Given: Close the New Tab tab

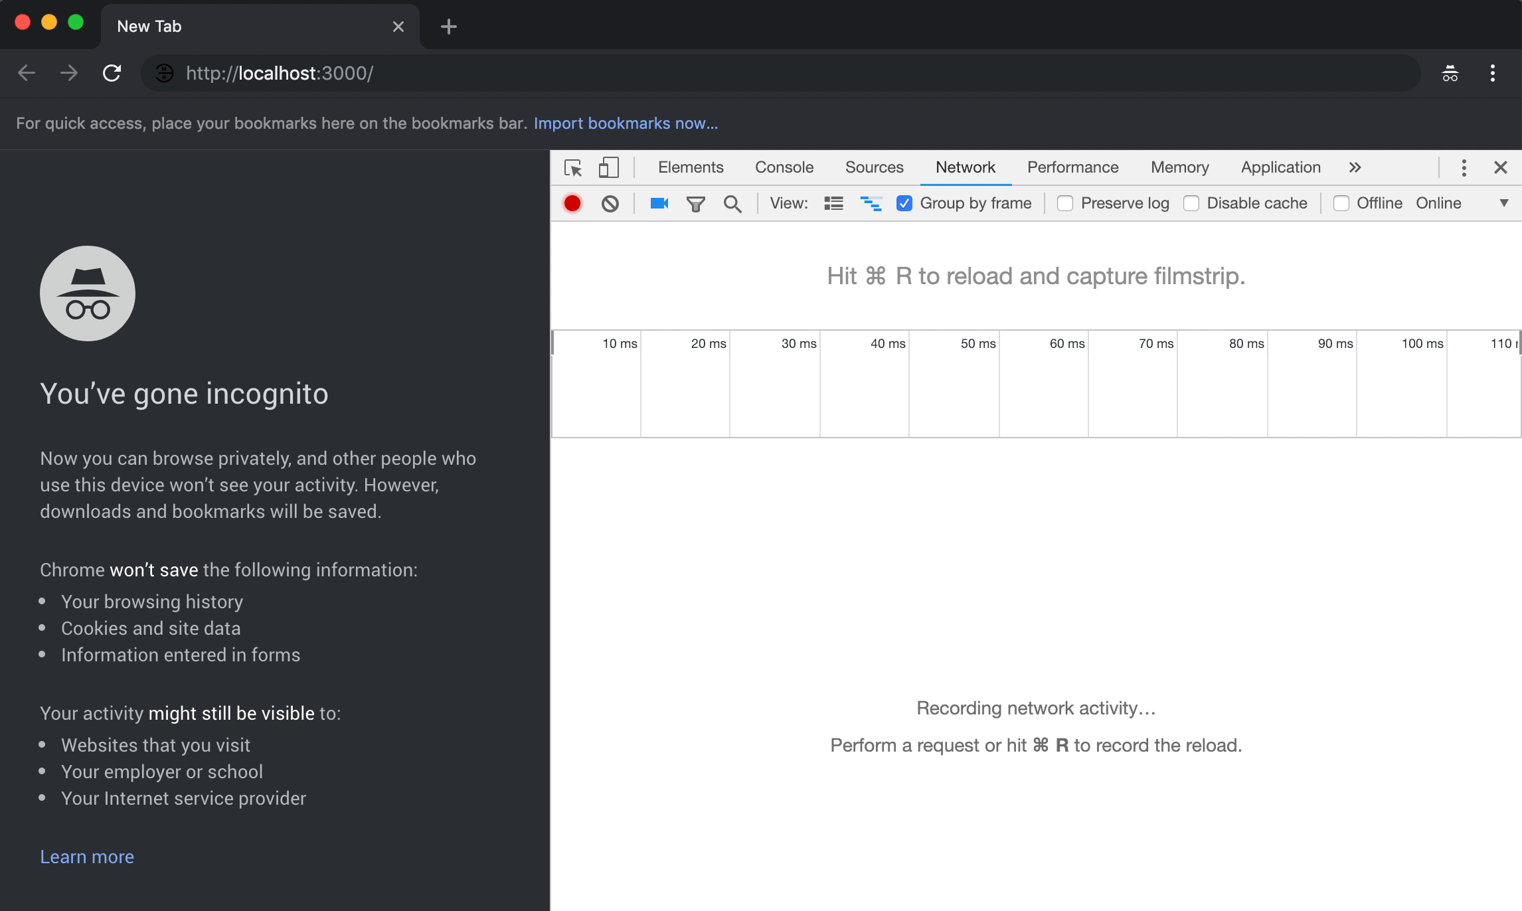Looking at the screenshot, I should tap(398, 27).
